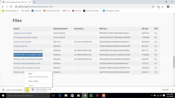
Task: Open a new browser tab
Action: point(34,2)
